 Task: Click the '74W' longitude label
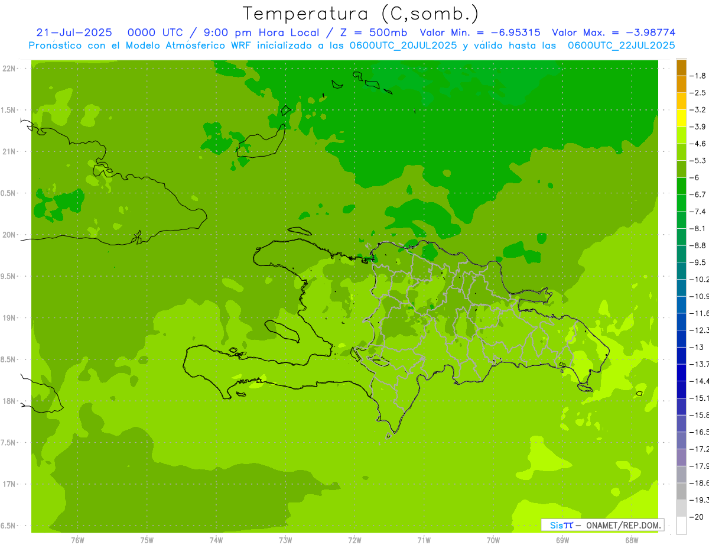216,540
